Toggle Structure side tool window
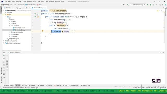Image resolution: width=167 pixels, height=94 pixels. point(1,79)
